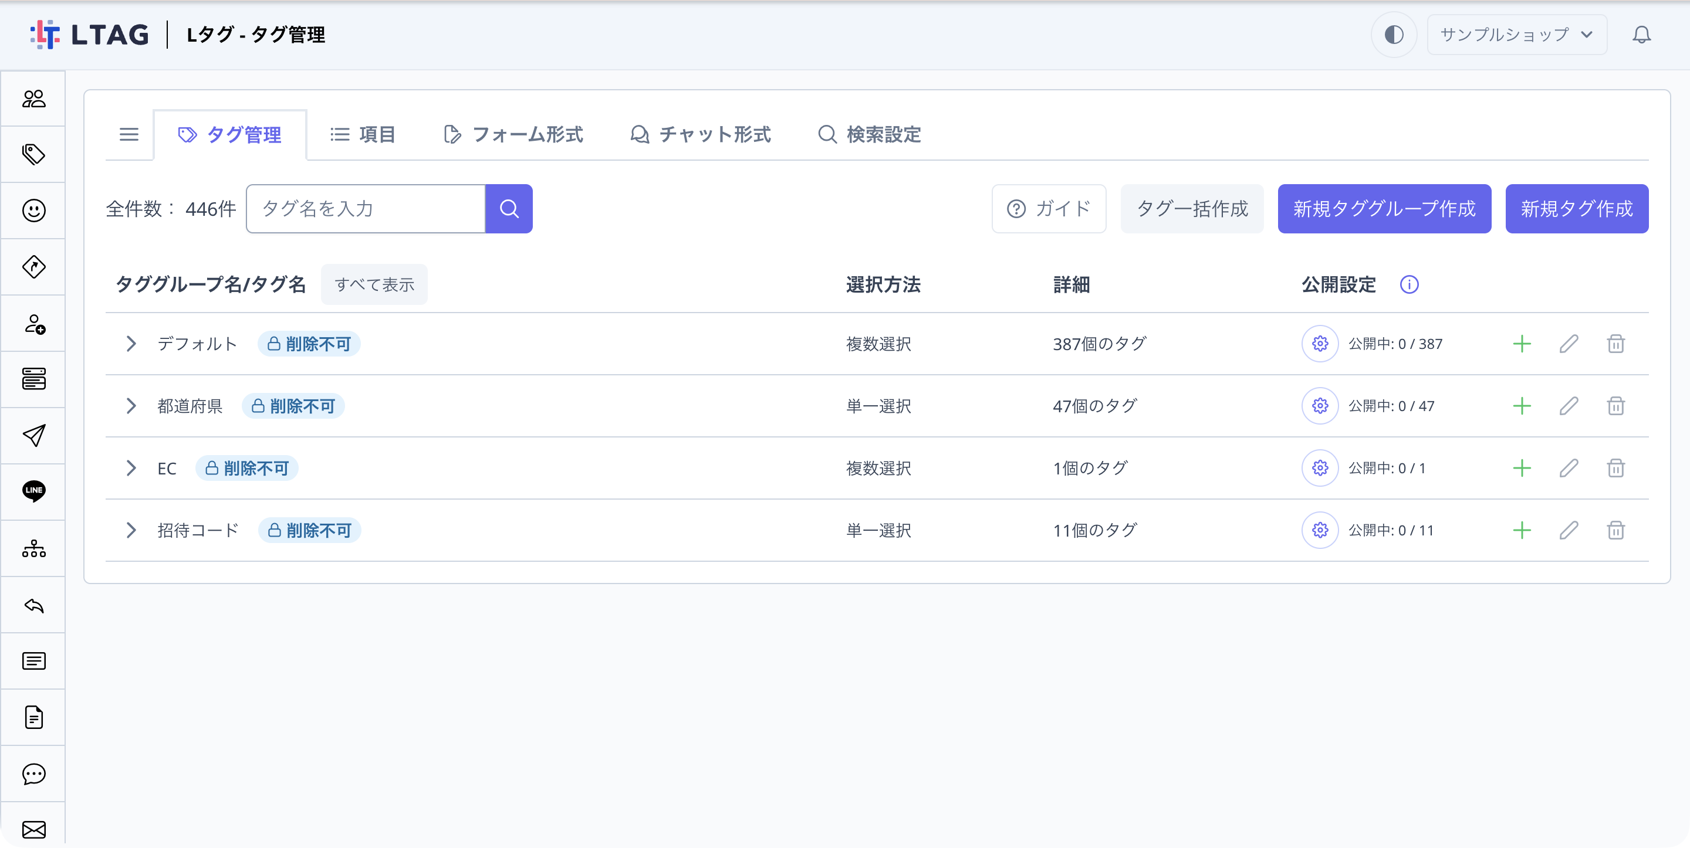Screen dimensions: 1690x848
Task: Open the document file sidebar icon
Action: [33, 717]
